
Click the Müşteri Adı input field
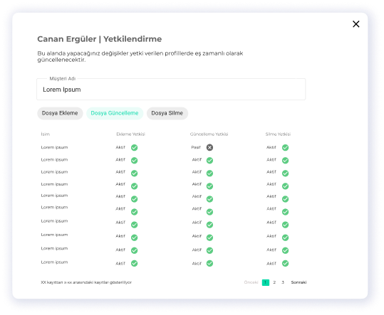(171, 89)
